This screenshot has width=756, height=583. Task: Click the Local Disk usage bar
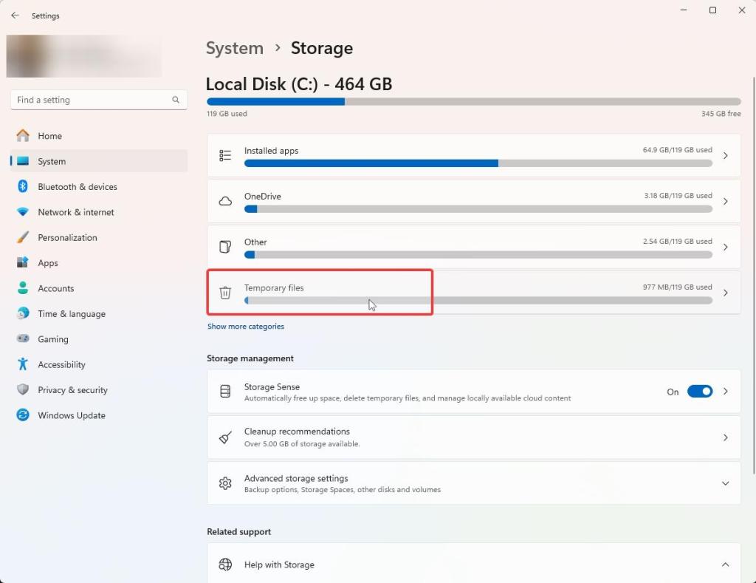click(473, 101)
